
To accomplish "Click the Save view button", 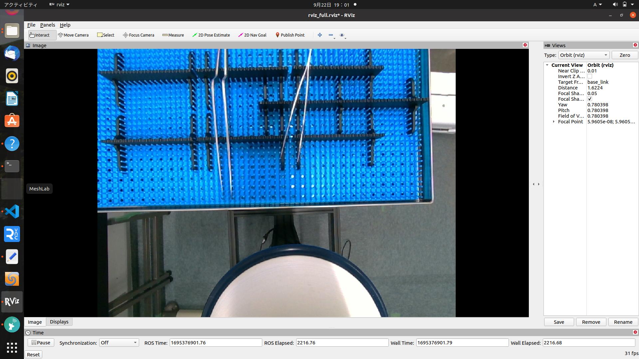I will (559, 322).
